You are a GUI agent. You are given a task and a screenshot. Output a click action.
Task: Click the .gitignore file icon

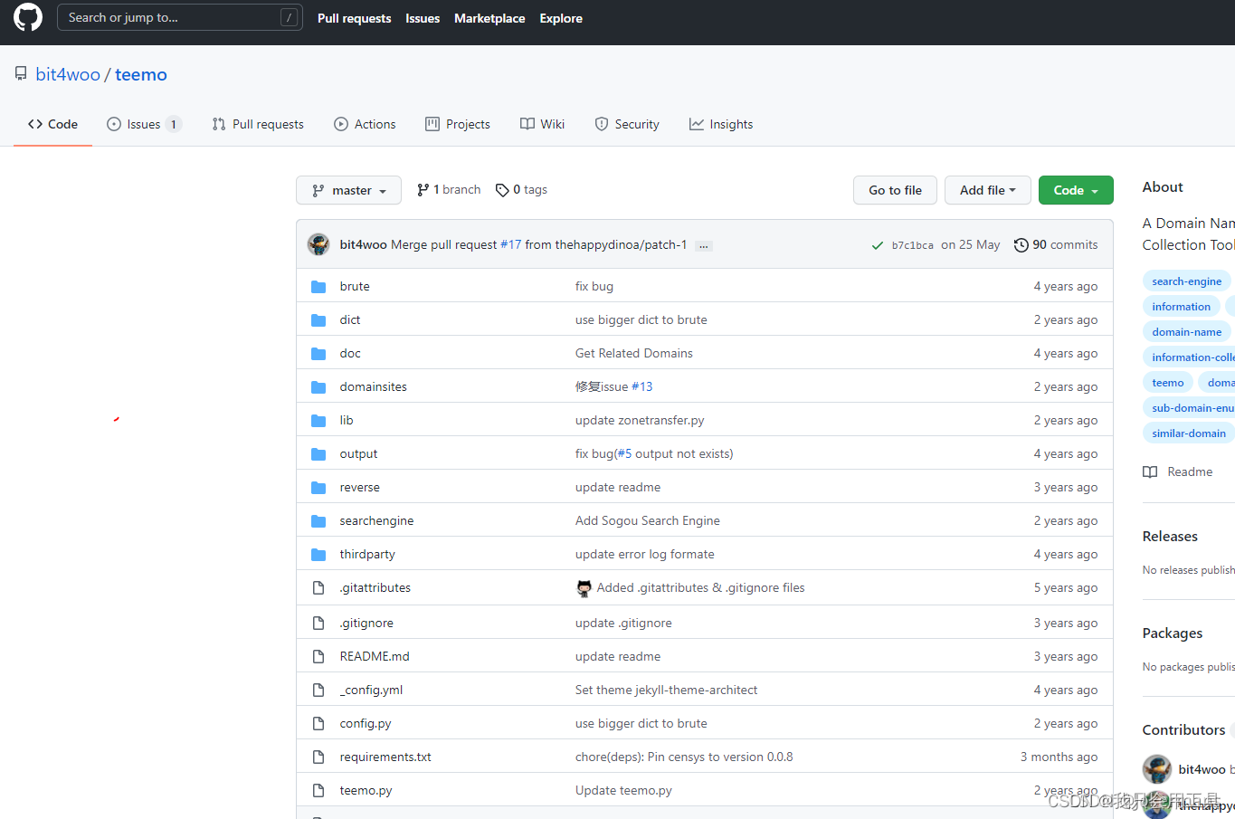point(318,623)
